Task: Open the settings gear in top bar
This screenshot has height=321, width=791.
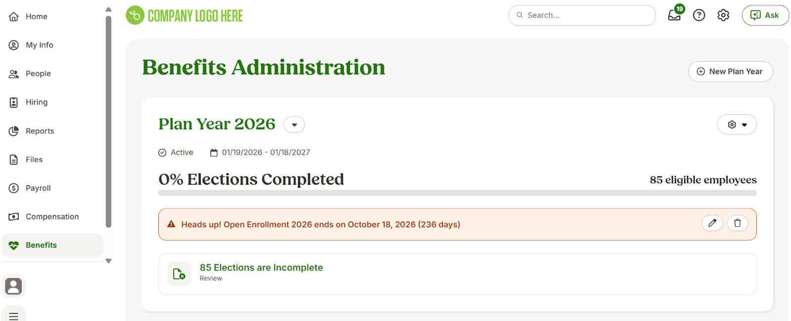Action: pos(723,15)
